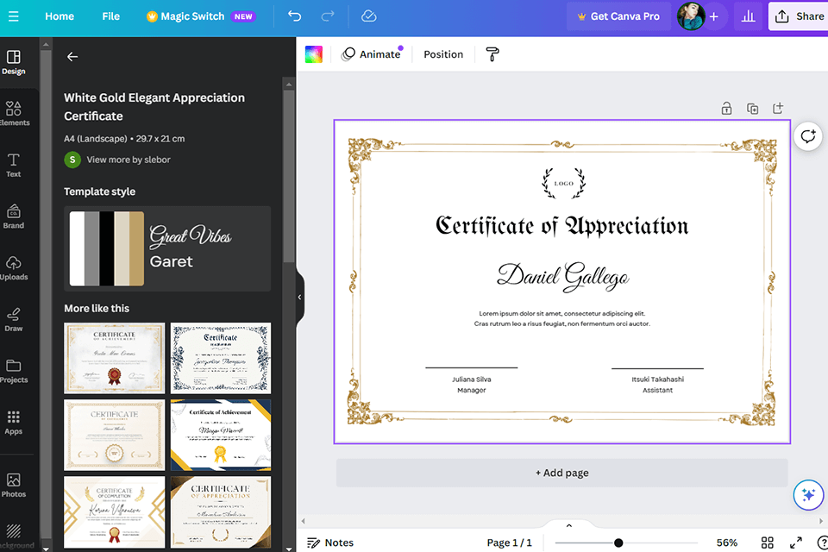Click the help question mark icon
This screenshot has width=828, height=552.
pyautogui.click(x=823, y=543)
